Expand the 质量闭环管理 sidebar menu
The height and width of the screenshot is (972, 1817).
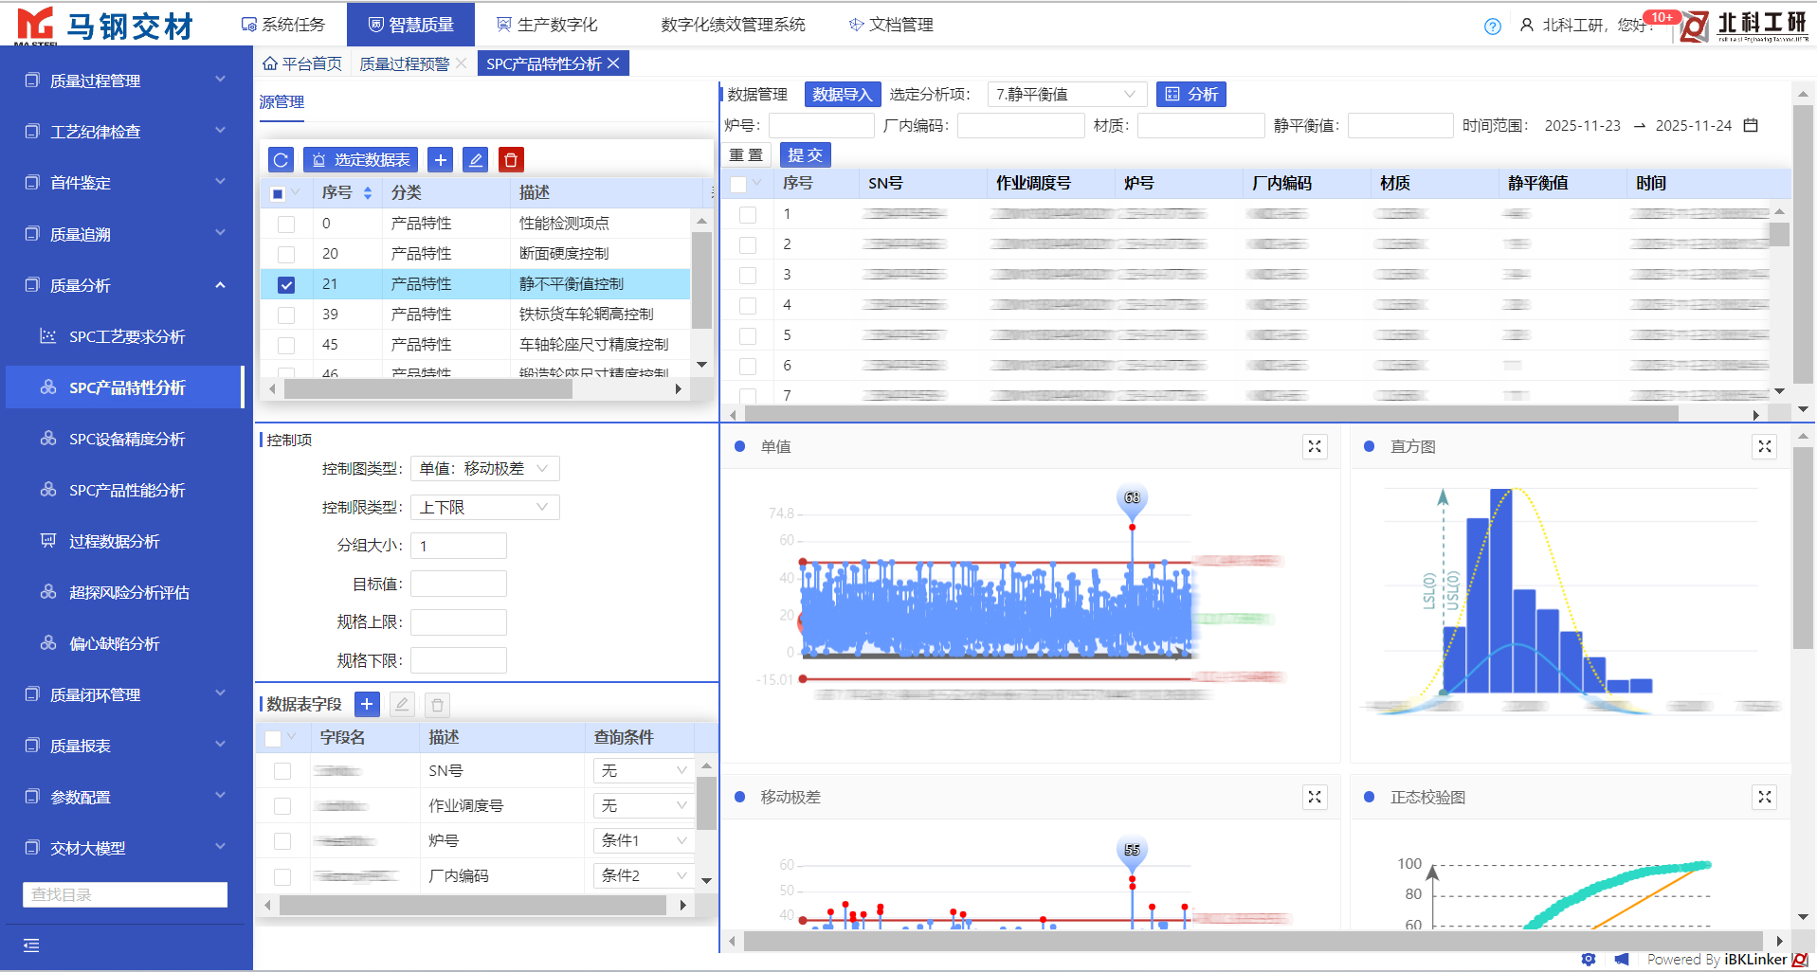point(125,694)
